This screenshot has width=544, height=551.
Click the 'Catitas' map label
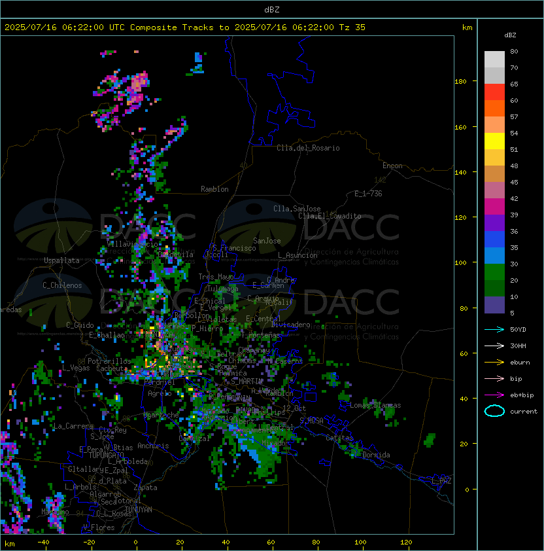339,438
